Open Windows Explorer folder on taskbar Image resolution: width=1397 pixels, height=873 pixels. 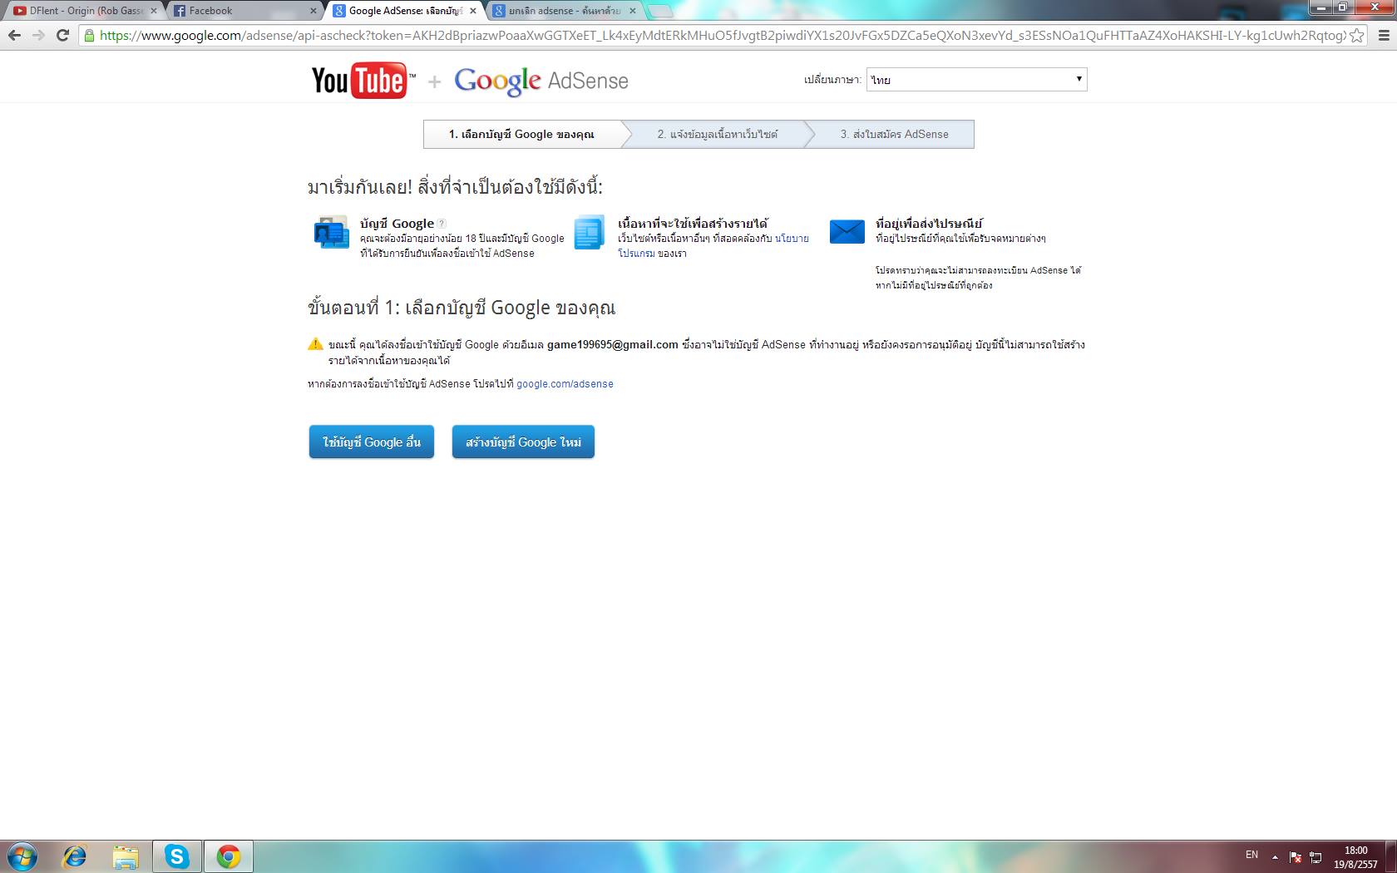pyautogui.click(x=126, y=856)
